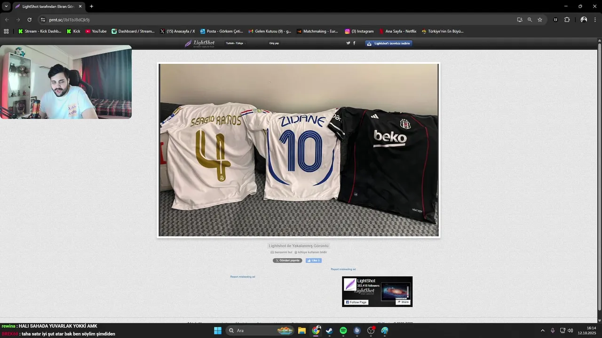This screenshot has width=602, height=338.
Task: Click the Follow Page button in LightShot widget
Action: click(x=356, y=302)
